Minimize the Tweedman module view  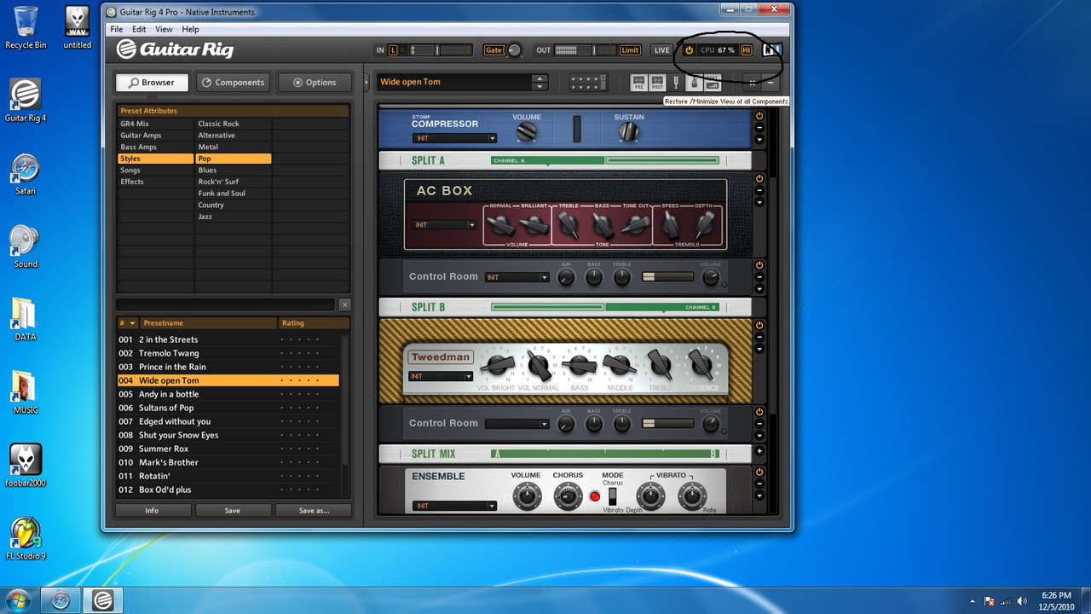pyautogui.click(x=759, y=338)
